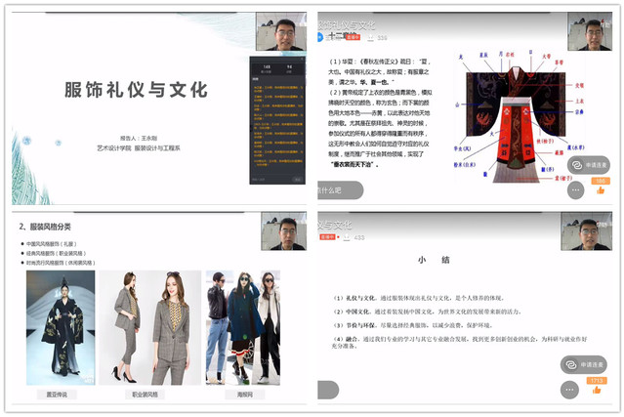Click the 海报网 caption under street photos
The height and width of the screenshot is (417, 624).
tap(242, 395)
